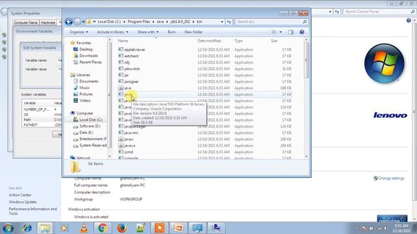Open Firefox from taskbar
The image size is (417, 234).
(x=121, y=228)
